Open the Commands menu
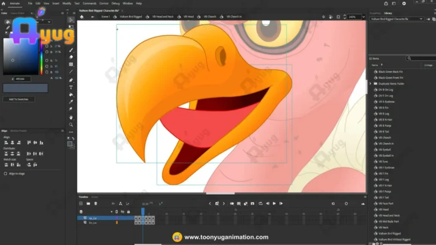 pyautogui.click(x=89, y=4)
